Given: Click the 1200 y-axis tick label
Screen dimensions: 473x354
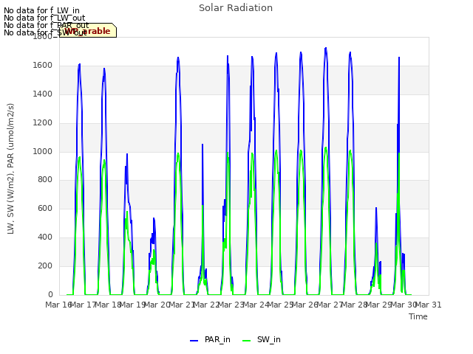Looking at the screenshot, I should point(43,123).
